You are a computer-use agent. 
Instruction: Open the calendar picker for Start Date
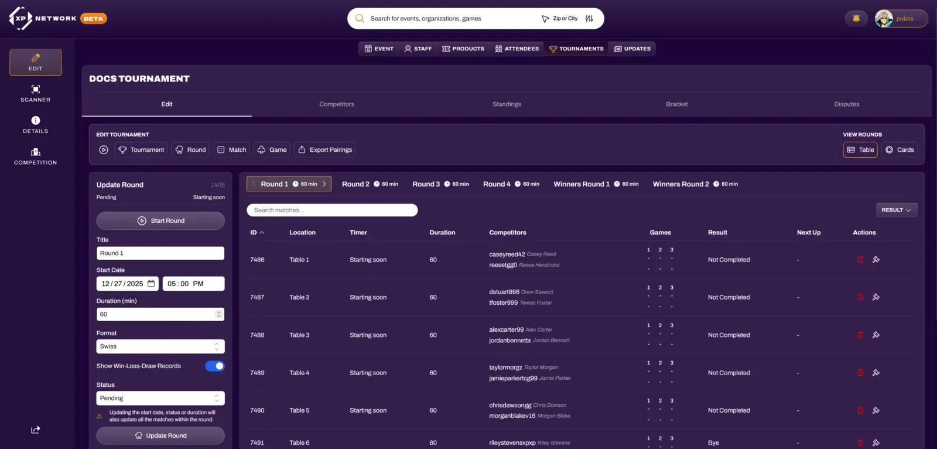pyautogui.click(x=151, y=284)
